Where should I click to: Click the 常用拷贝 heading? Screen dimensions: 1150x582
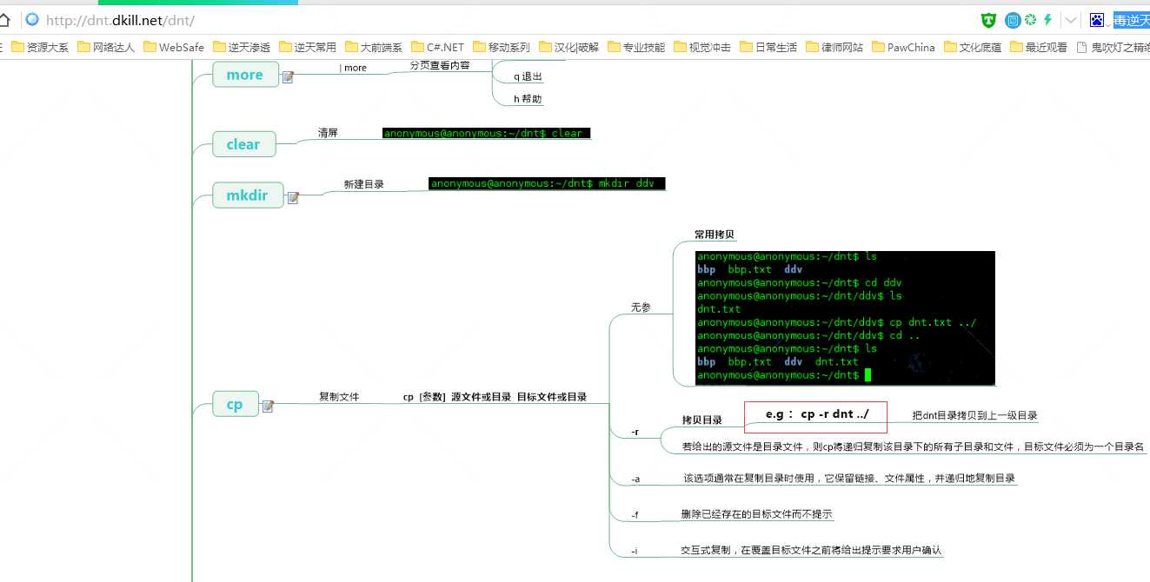(x=715, y=235)
